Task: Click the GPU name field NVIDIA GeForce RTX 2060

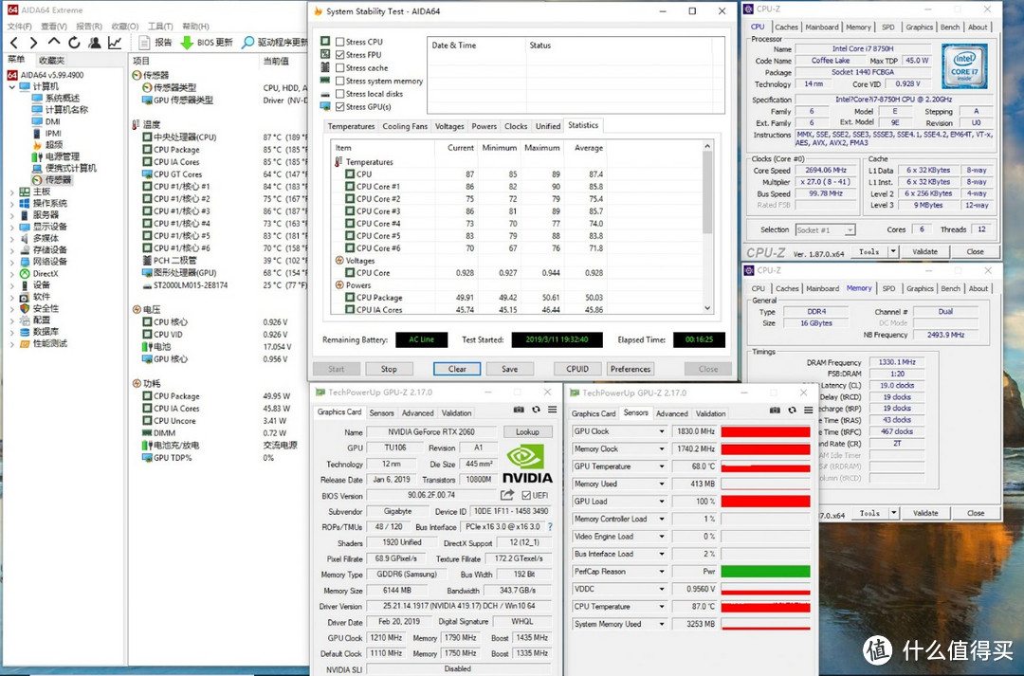Action: (431, 431)
